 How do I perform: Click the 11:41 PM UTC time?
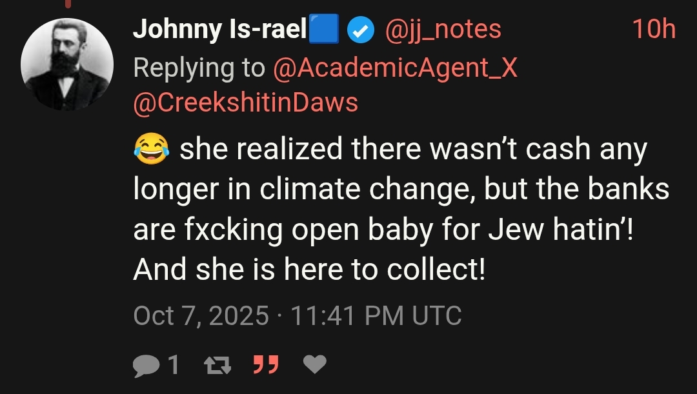point(376,316)
